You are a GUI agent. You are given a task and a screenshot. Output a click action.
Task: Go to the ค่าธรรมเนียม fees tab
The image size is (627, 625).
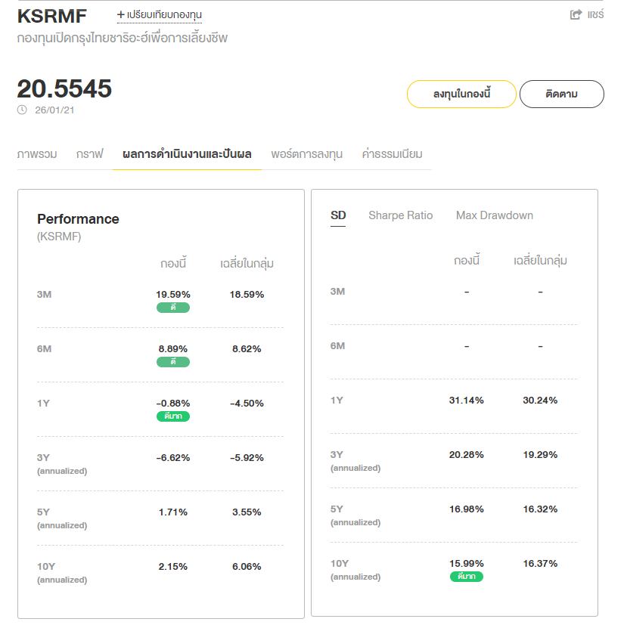[x=392, y=154]
